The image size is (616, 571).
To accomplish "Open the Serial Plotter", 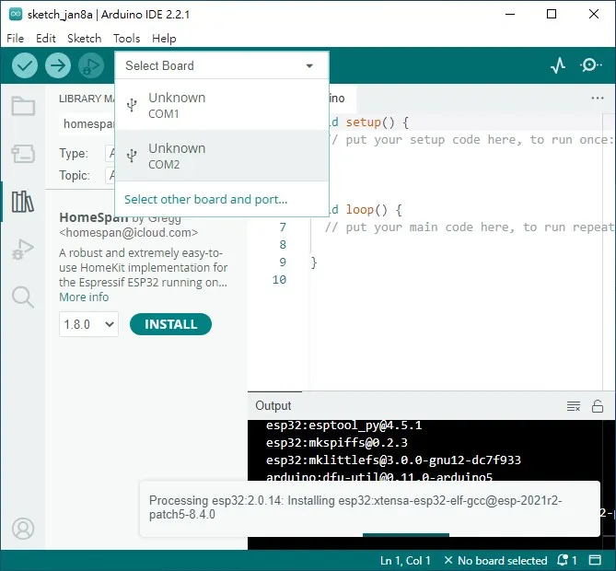I will 558,65.
